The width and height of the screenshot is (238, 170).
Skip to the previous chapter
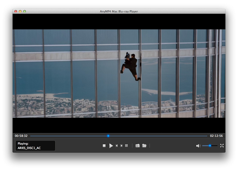(117, 145)
